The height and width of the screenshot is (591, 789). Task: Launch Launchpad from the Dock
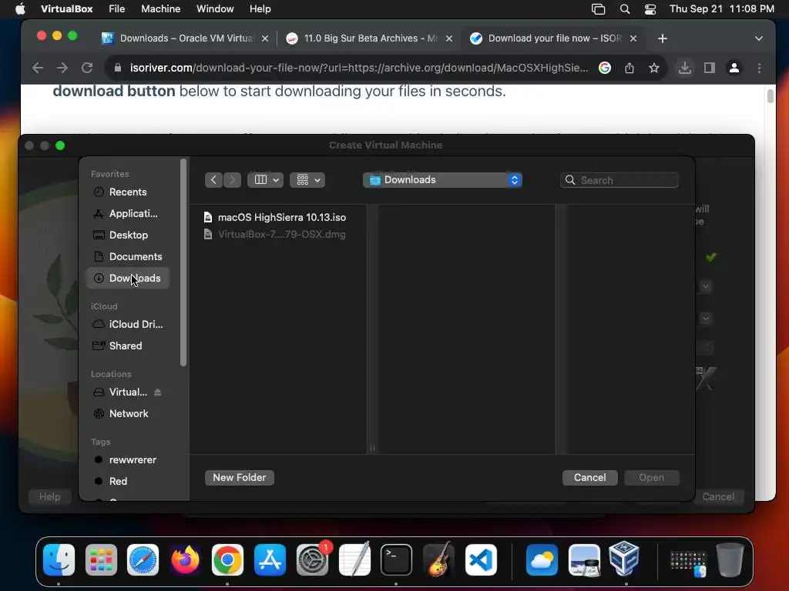coord(101,560)
